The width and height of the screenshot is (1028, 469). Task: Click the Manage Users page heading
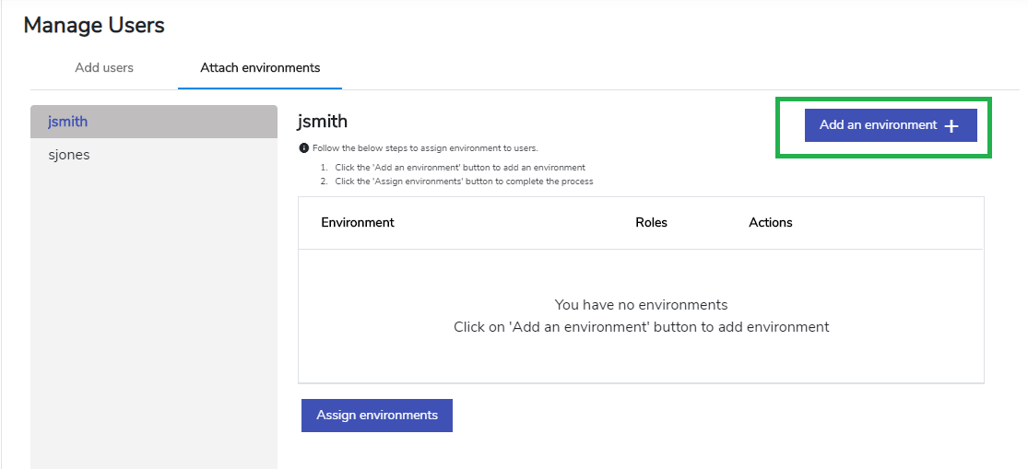click(x=94, y=26)
